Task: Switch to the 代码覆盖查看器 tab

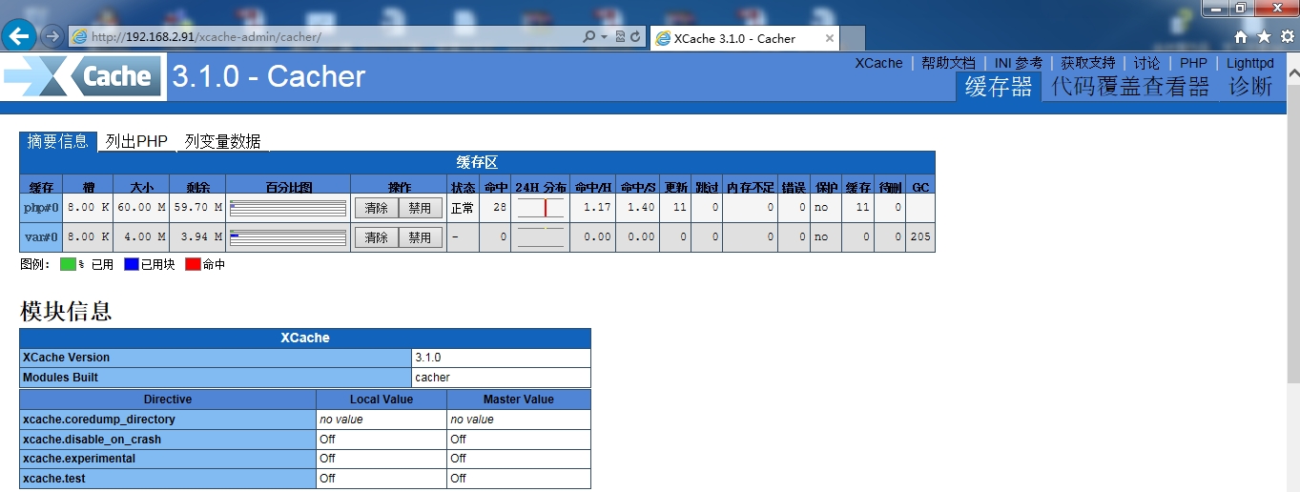Action: click(x=1130, y=87)
